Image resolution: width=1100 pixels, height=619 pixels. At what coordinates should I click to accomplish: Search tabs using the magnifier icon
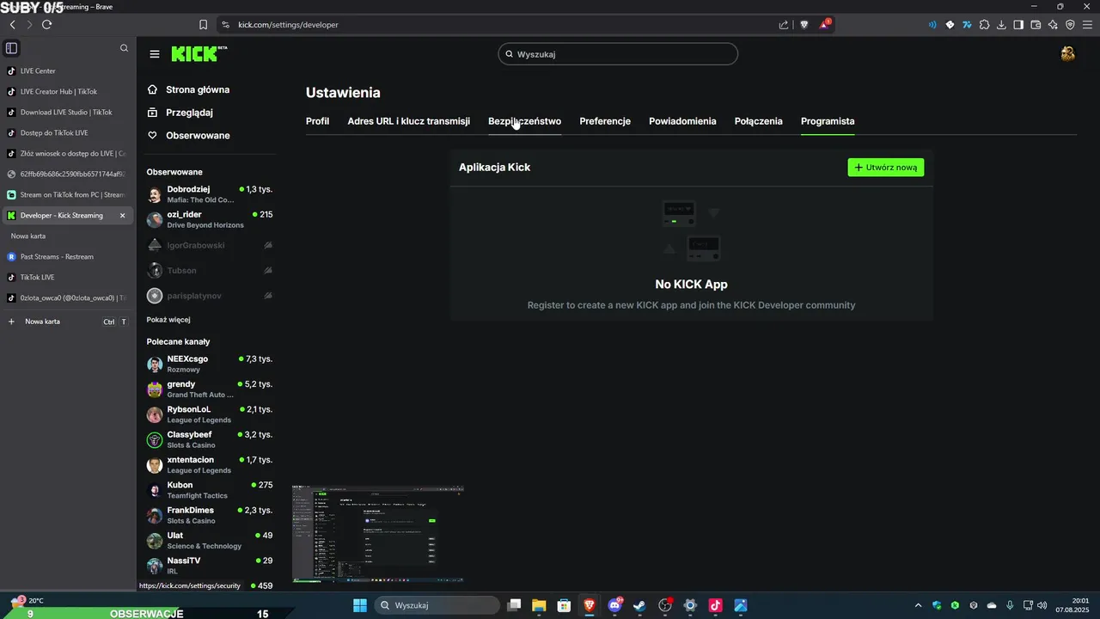click(x=124, y=48)
